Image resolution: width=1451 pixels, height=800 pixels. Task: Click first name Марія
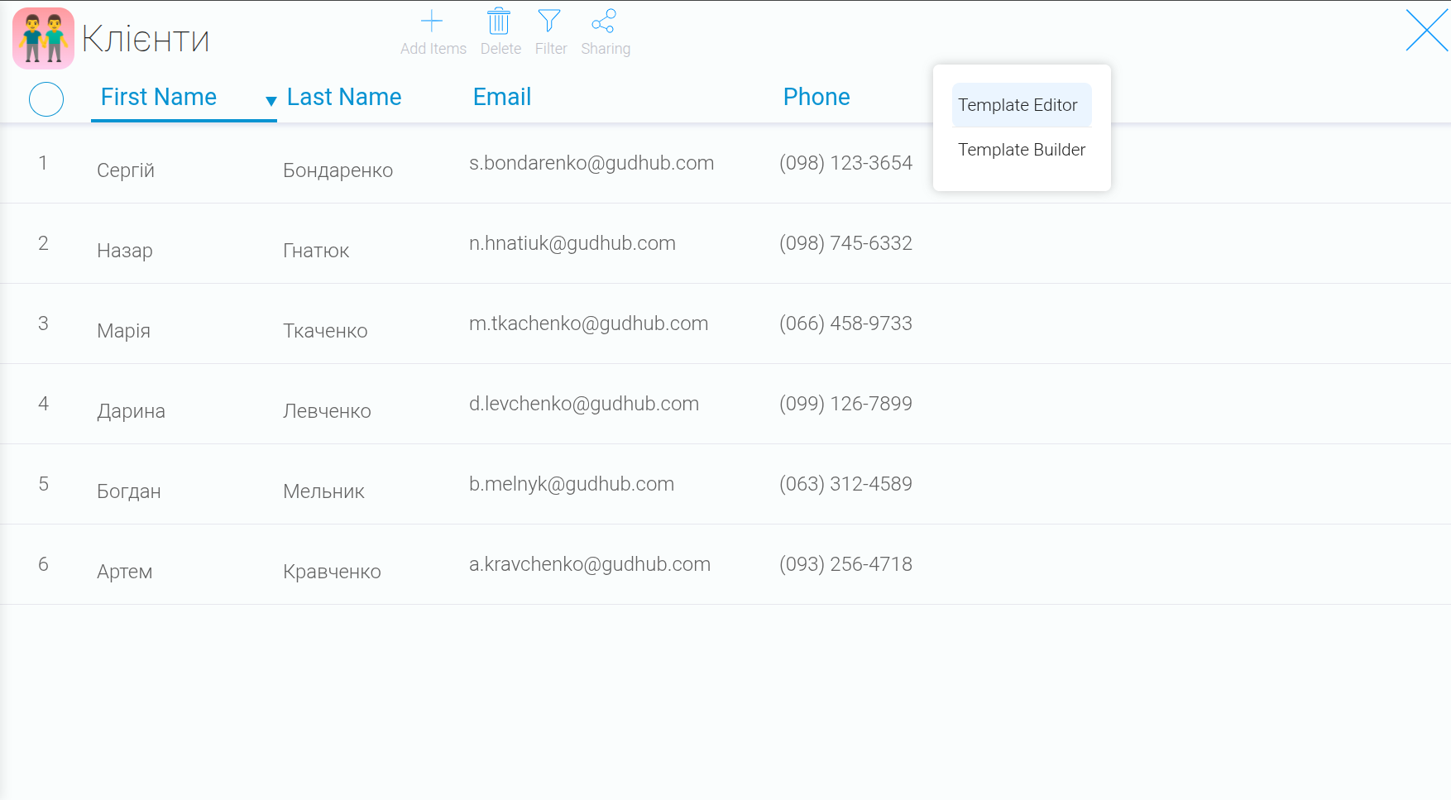pos(124,331)
